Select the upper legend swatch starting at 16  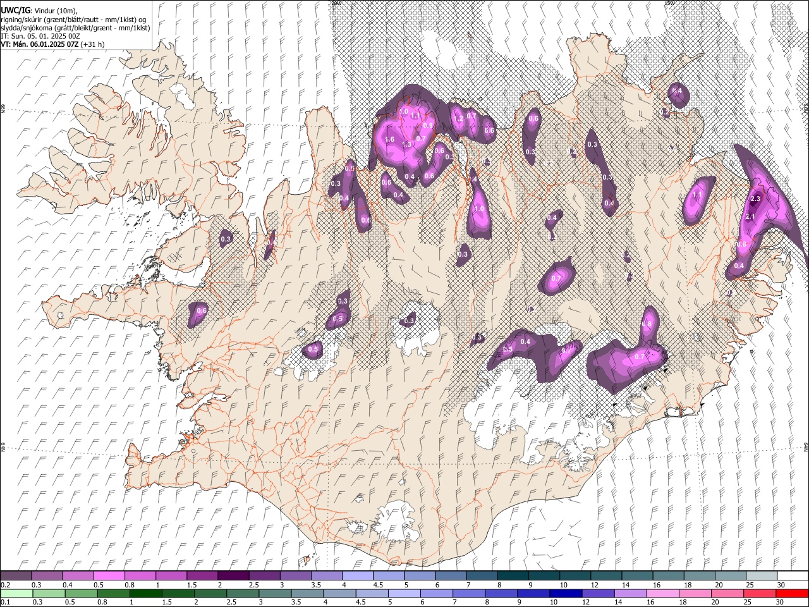point(668,576)
